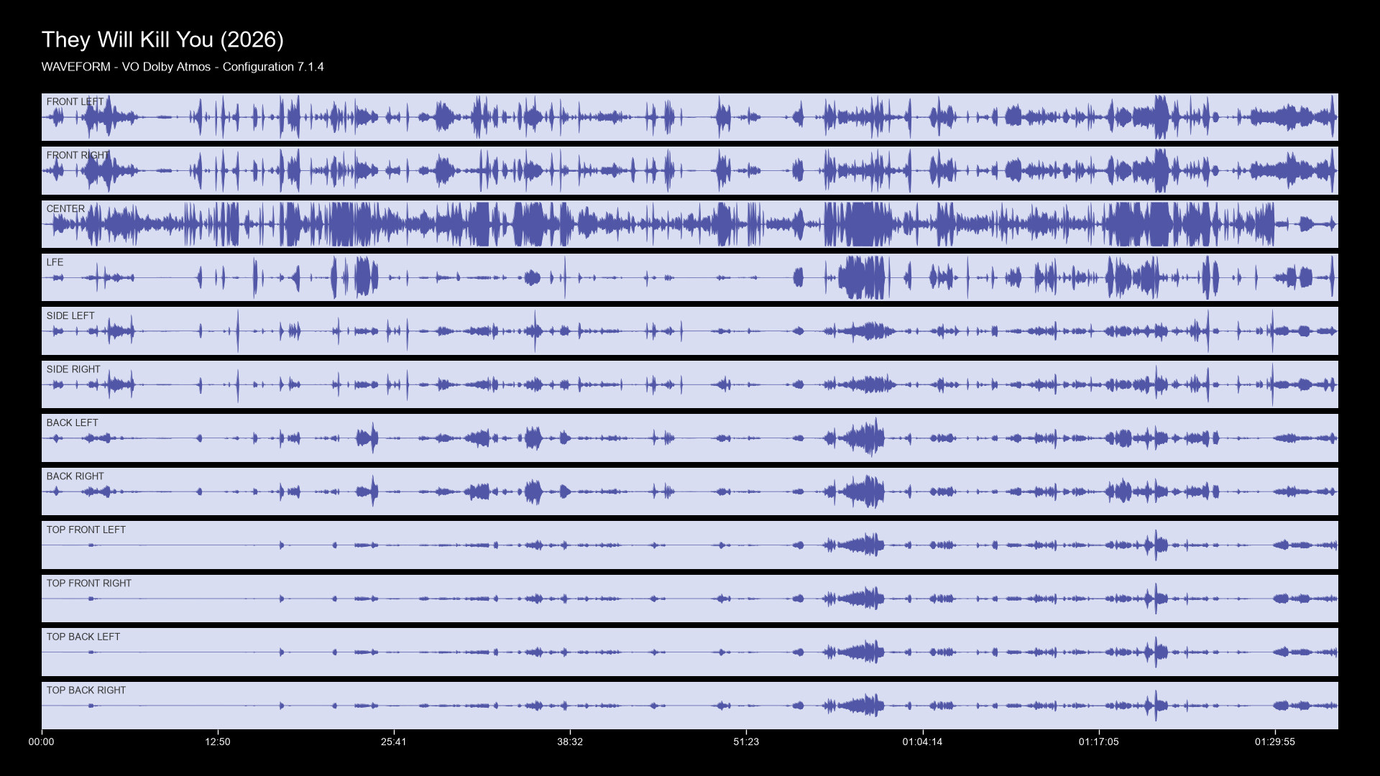
Task: Select the FRONT RIGHT channel label
Action: point(78,155)
